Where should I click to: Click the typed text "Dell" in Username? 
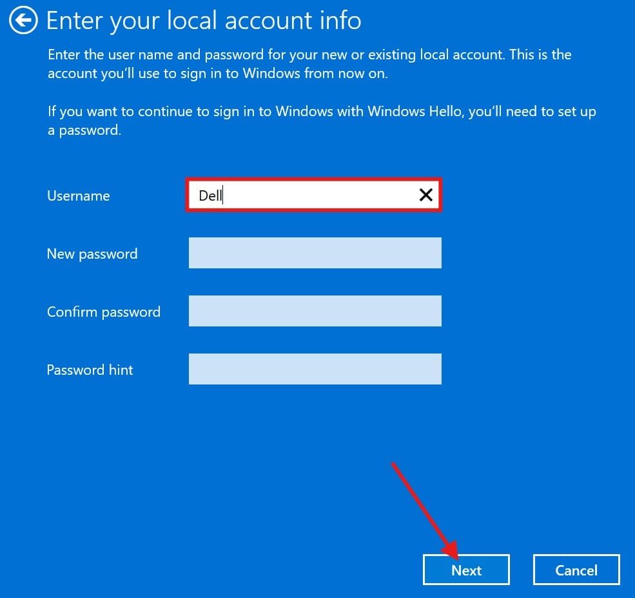click(x=210, y=196)
